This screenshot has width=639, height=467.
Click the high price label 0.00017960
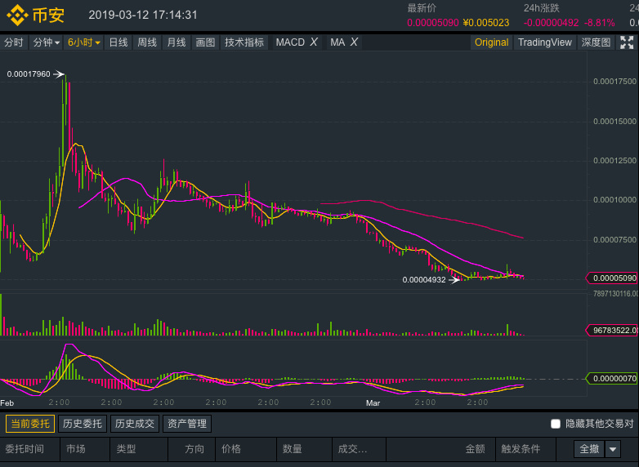pos(29,74)
